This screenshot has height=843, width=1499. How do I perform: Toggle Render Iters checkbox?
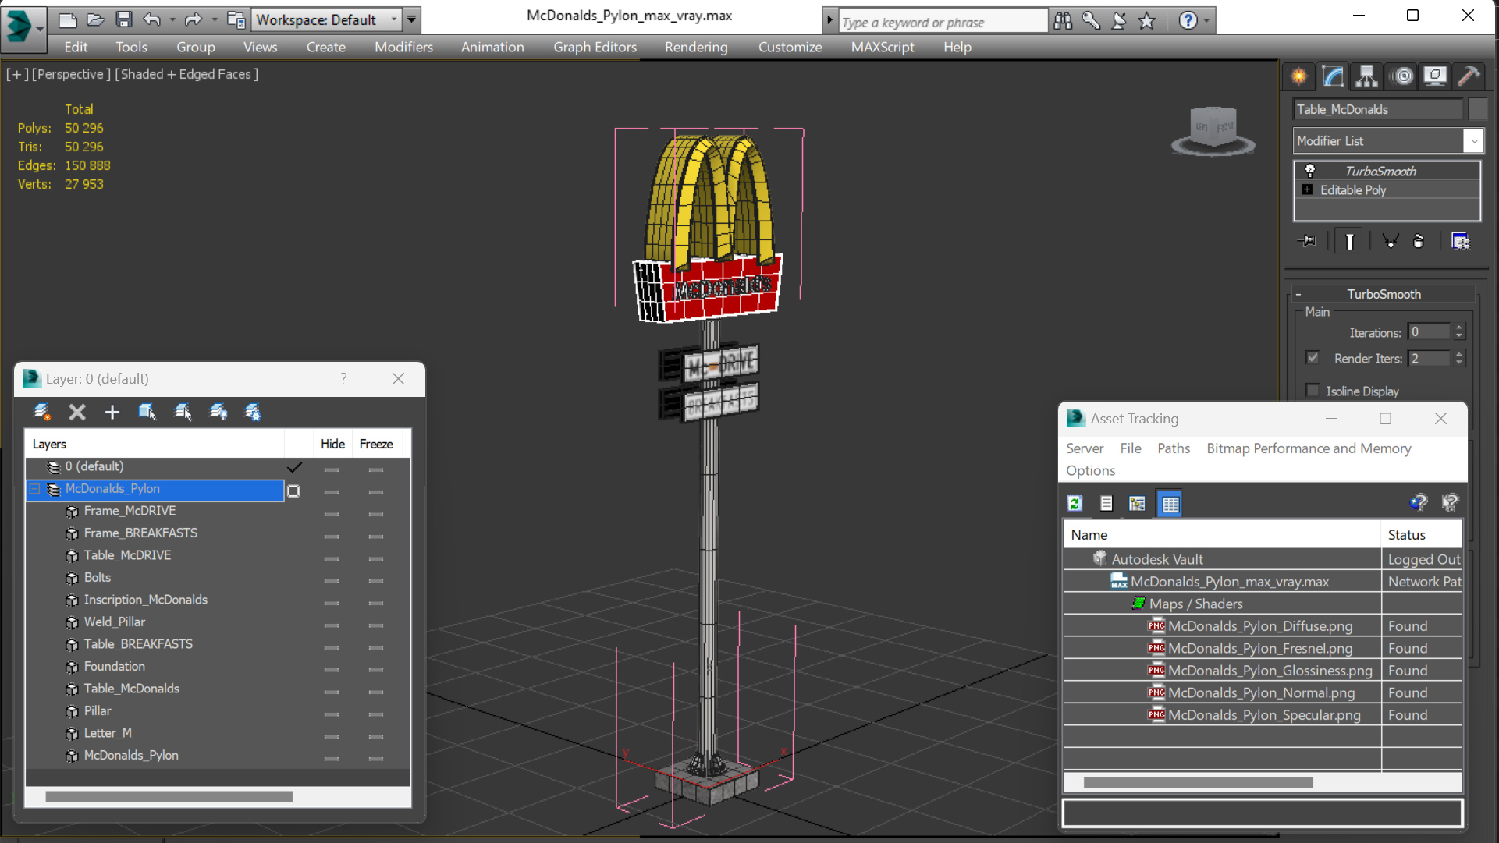[1313, 358]
